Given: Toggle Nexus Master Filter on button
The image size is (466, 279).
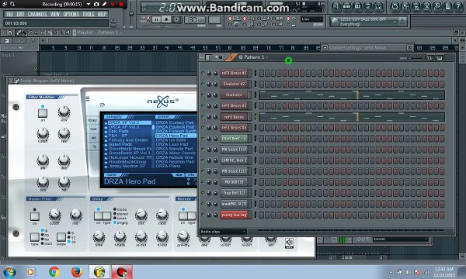Looking at the screenshot, I should tap(34, 216).
